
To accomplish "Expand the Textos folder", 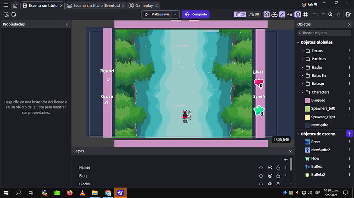I will click(x=302, y=51).
